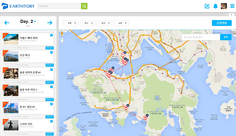Zoom in on the map
The height and width of the screenshot is (136, 236).
point(62,39)
